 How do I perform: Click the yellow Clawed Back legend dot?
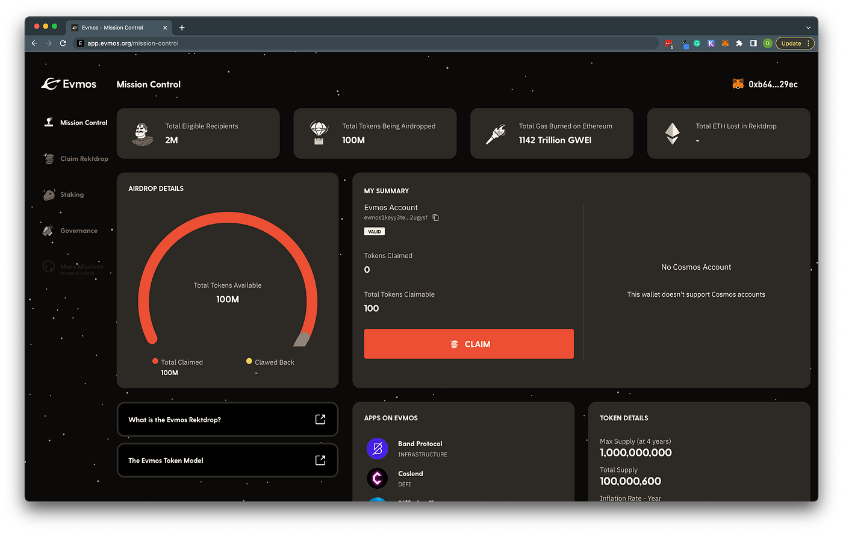pyautogui.click(x=249, y=361)
